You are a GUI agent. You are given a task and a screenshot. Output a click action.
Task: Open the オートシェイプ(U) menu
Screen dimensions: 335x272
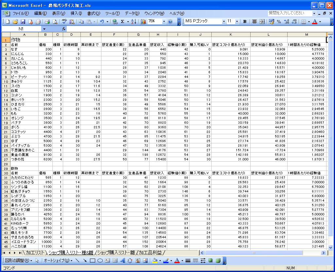[x=58, y=261]
